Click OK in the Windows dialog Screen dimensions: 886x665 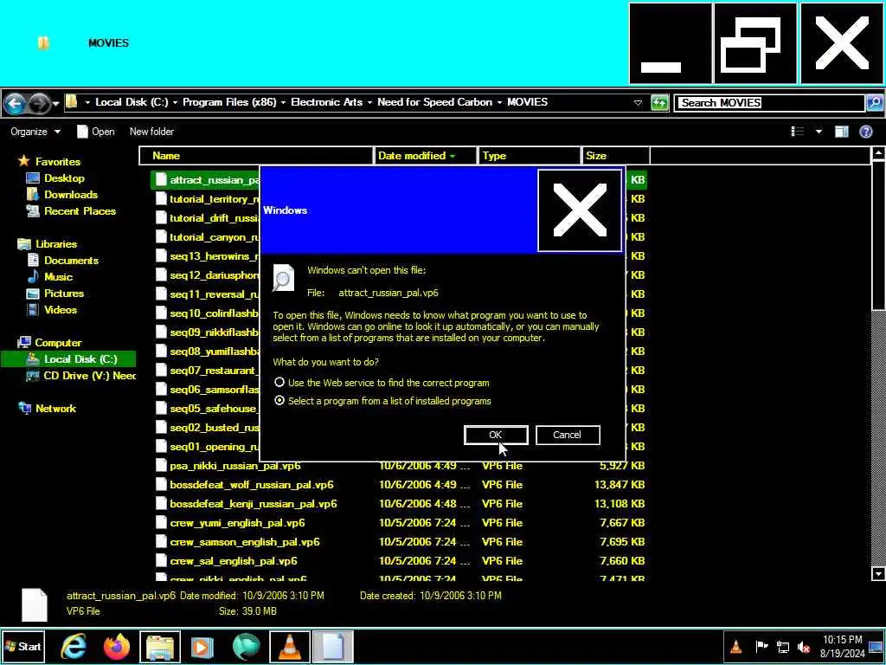tap(496, 435)
